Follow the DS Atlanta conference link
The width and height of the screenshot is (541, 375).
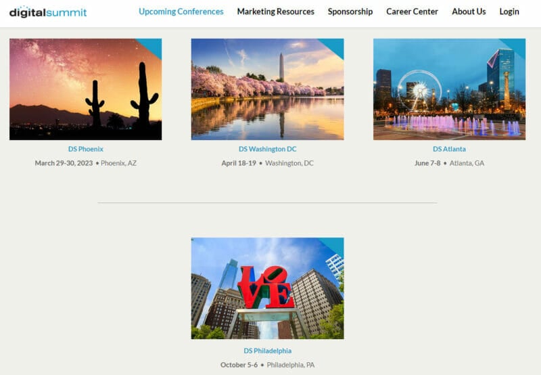click(449, 149)
